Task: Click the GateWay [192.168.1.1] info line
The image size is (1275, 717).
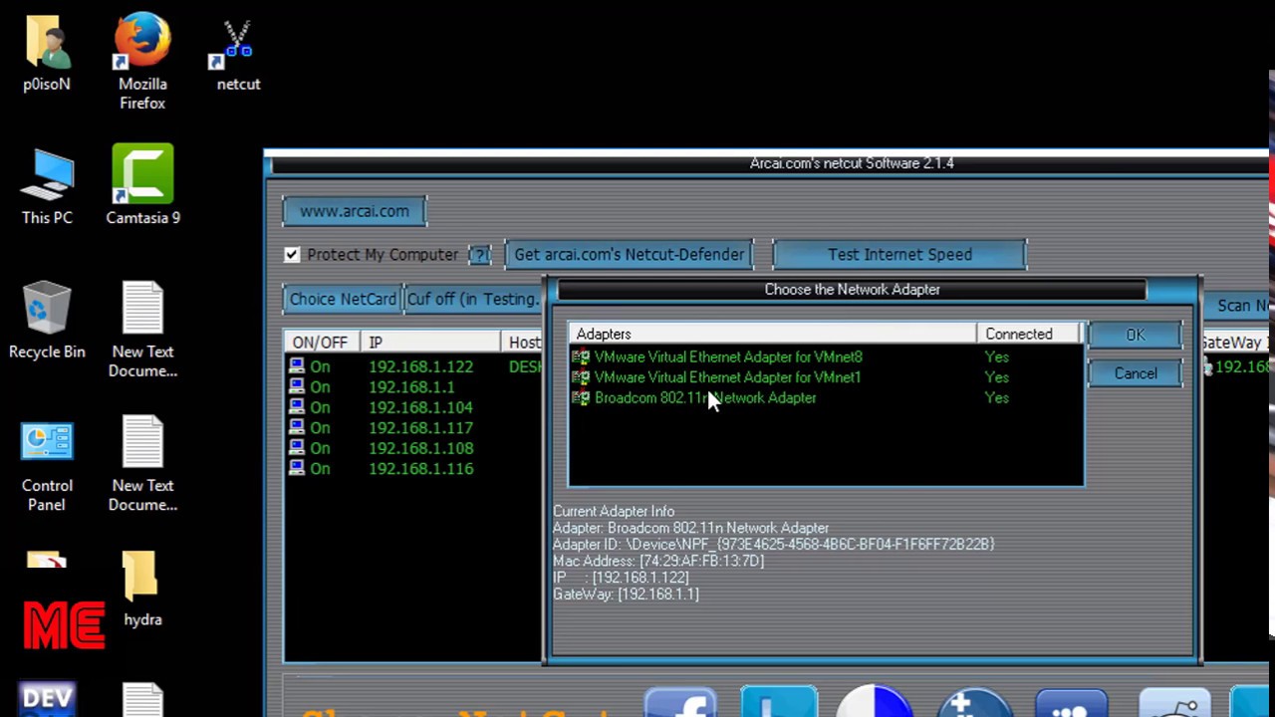Action: click(x=626, y=595)
